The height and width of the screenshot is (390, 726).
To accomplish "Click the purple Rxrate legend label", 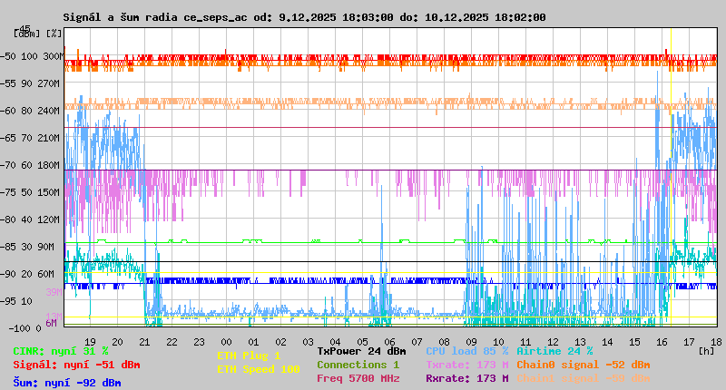I will pos(466,378).
